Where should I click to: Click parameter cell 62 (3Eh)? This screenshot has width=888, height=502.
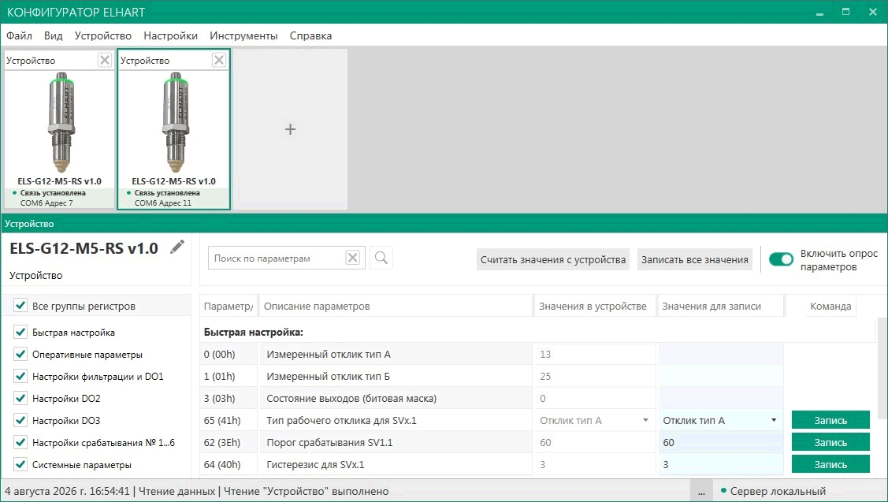229,443
